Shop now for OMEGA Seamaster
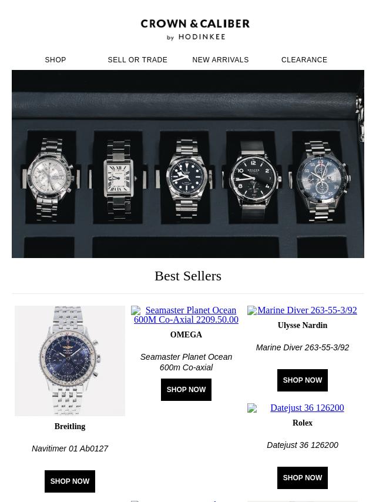 [186, 390]
